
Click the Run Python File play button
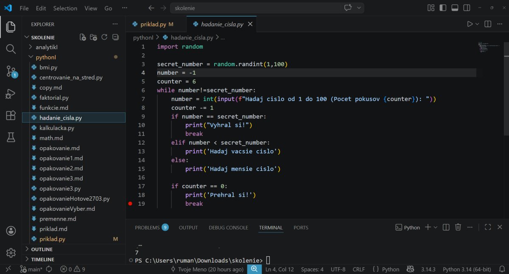470,24
